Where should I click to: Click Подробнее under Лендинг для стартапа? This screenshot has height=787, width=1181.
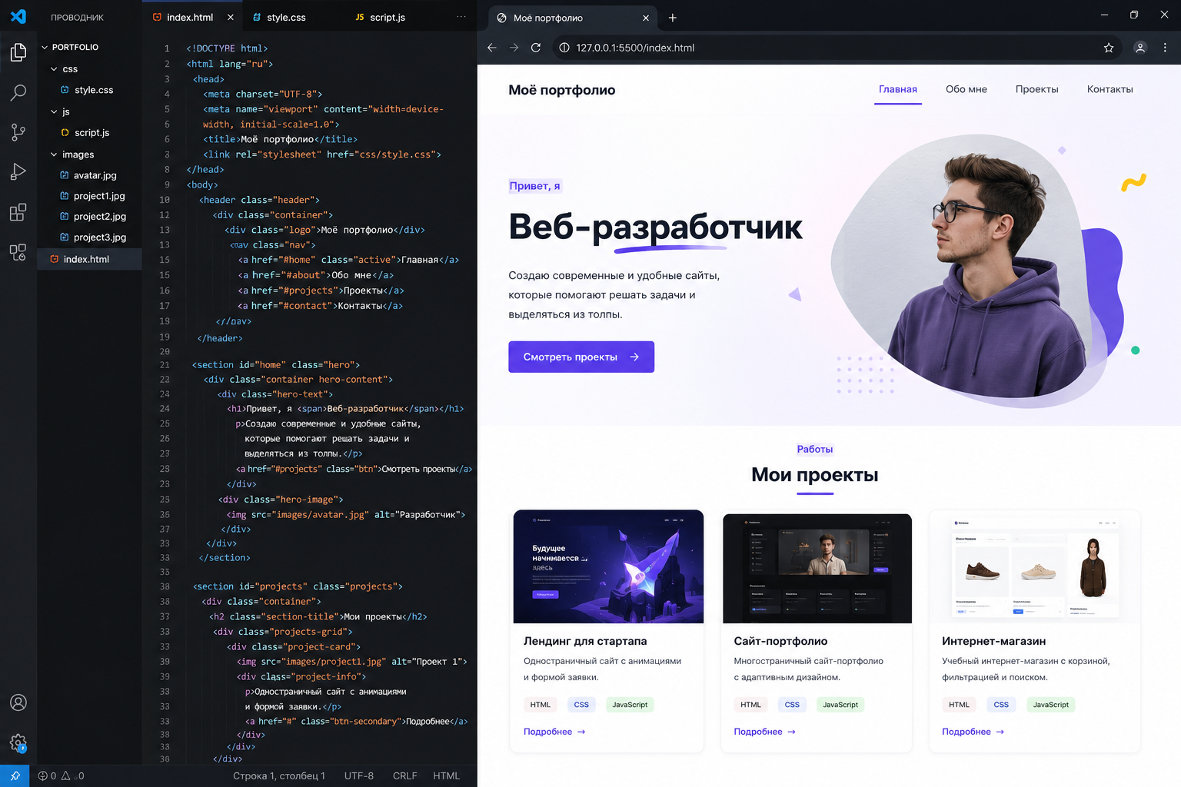coord(554,732)
